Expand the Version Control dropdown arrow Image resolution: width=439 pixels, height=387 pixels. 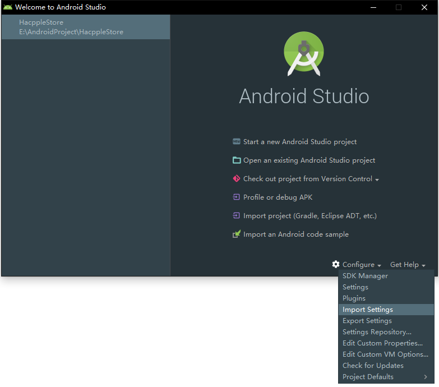[377, 180]
